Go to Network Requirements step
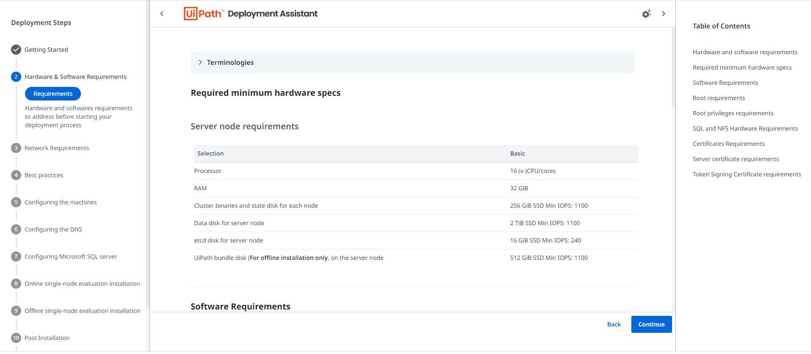Viewport: 811px width, 354px height. [57, 148]
